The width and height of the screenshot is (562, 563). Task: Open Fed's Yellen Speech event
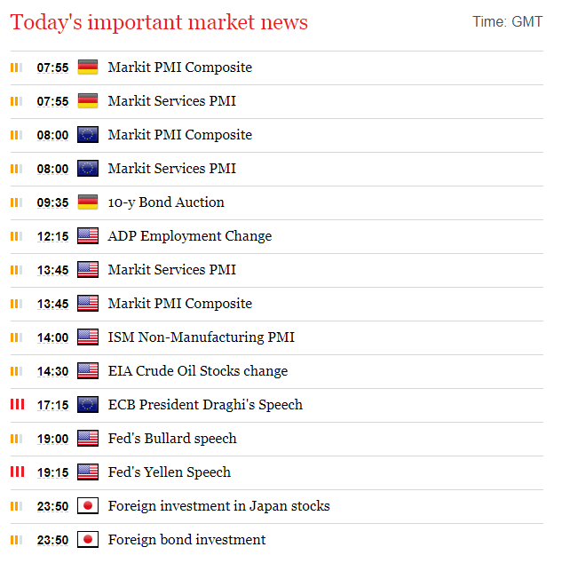click(x=170, y=472)
